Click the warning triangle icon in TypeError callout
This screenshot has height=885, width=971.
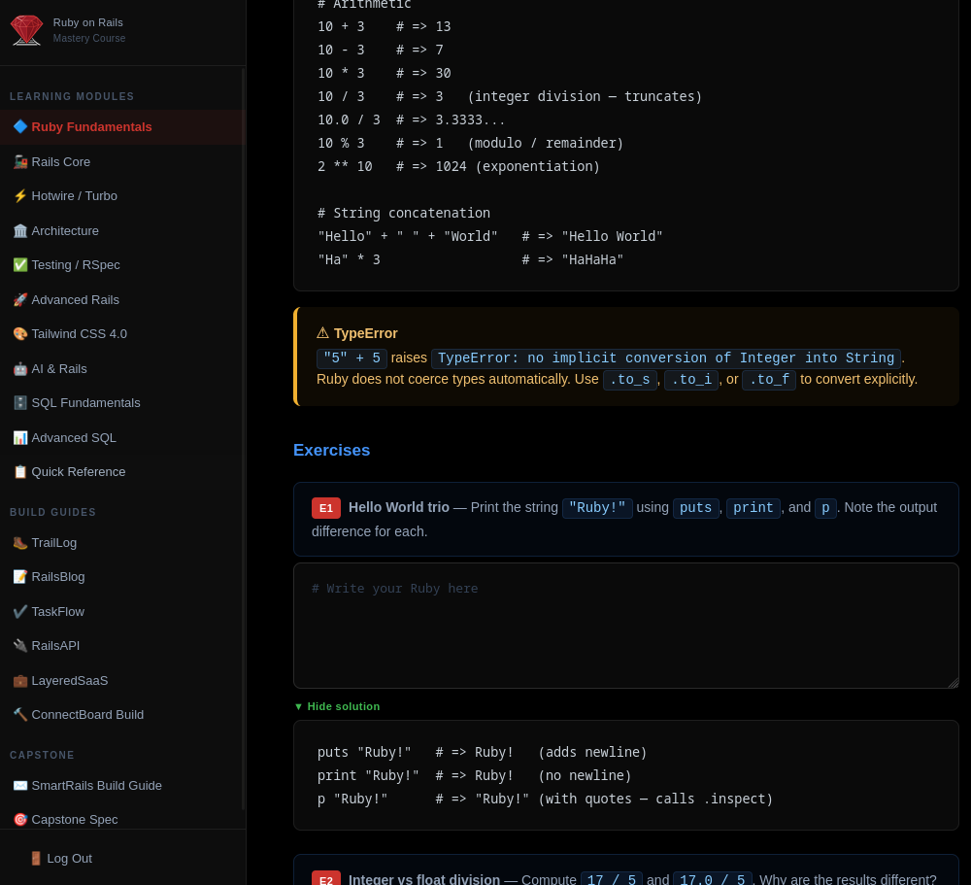[322, 333]
